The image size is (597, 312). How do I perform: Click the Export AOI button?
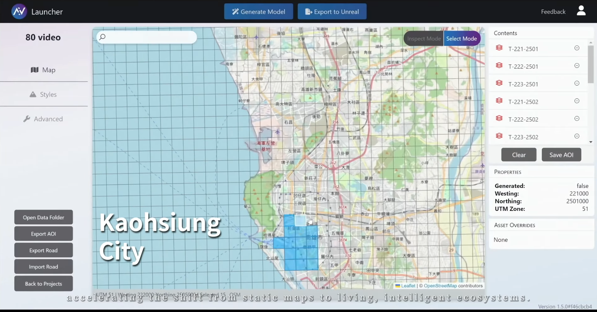(43, 234)
